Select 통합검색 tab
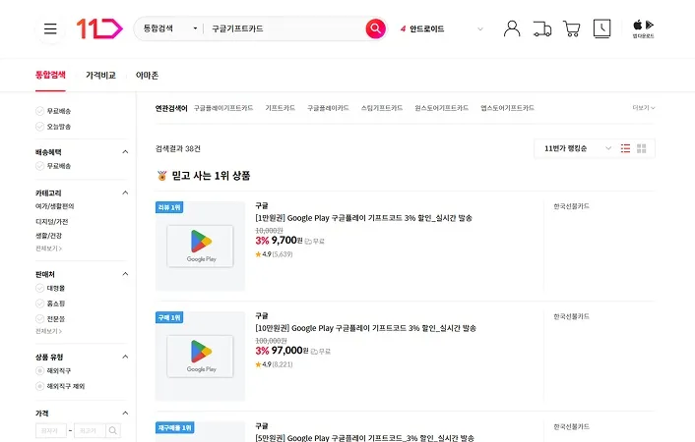 (x=50, y=76)
